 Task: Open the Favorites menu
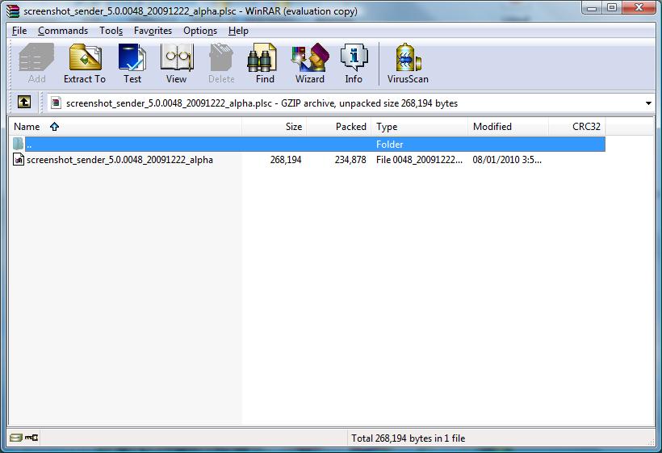click(x=153, y=31)
